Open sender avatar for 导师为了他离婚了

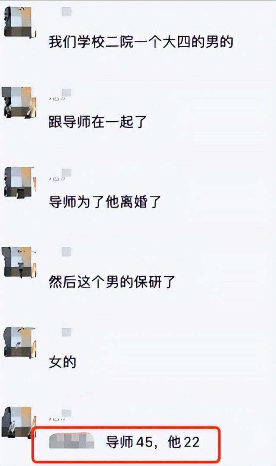point(19,182)
